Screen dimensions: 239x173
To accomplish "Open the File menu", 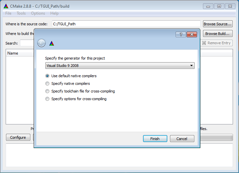I will click(x=8, y=13).
